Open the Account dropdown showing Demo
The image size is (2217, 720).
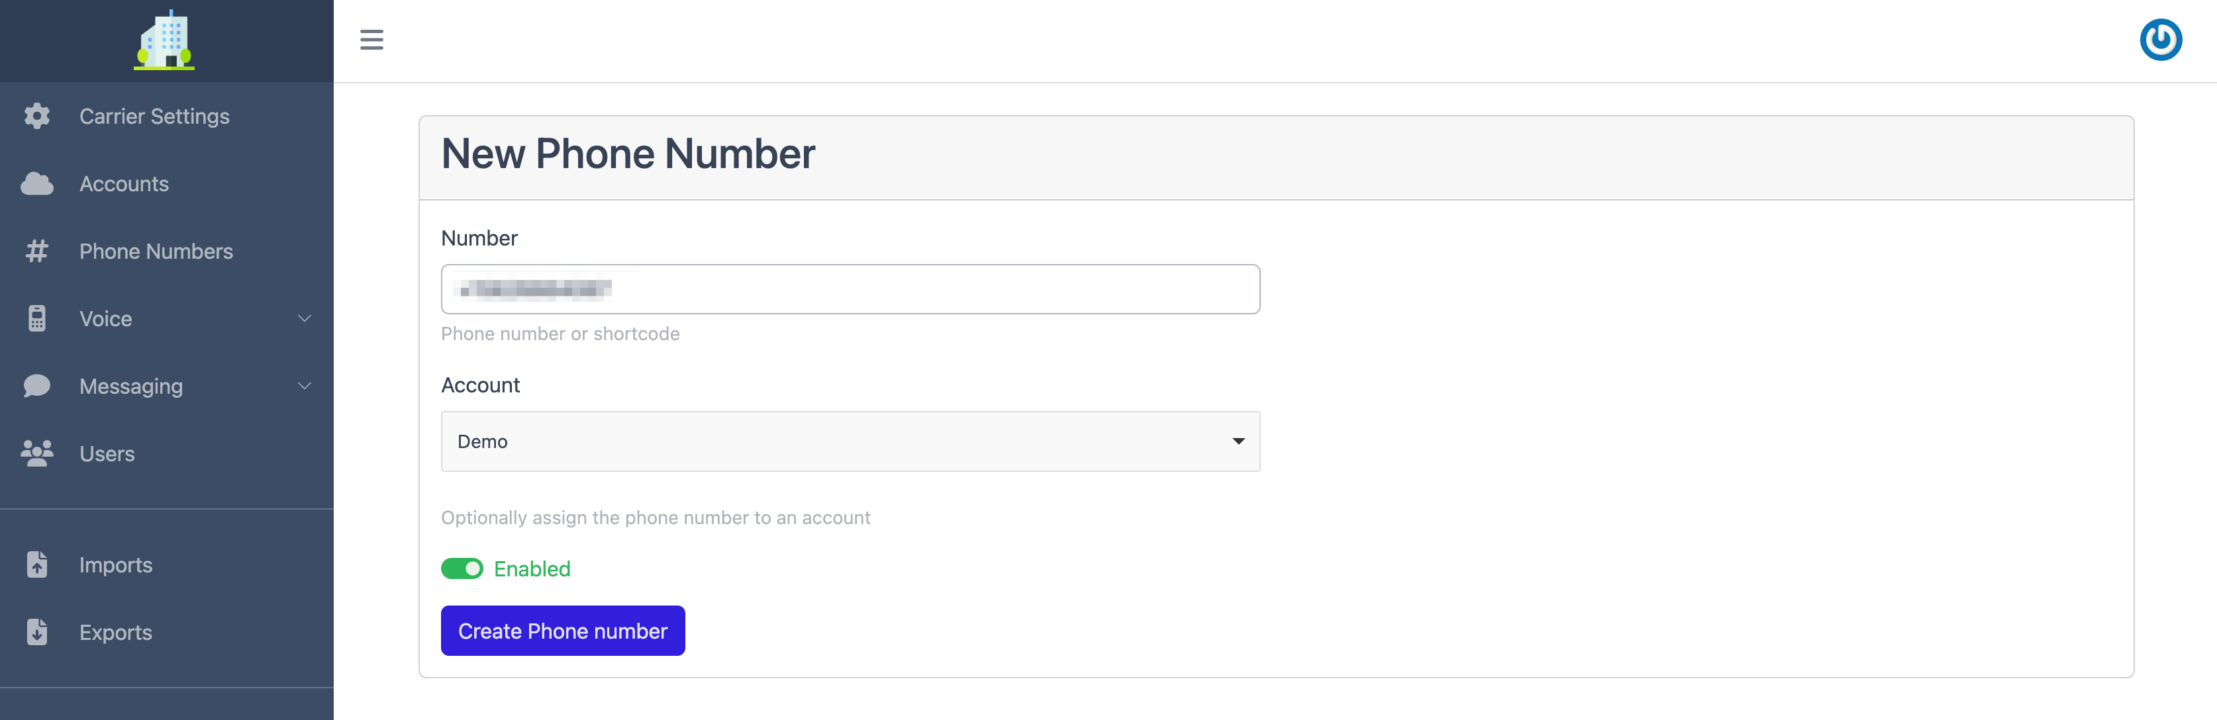850,441
